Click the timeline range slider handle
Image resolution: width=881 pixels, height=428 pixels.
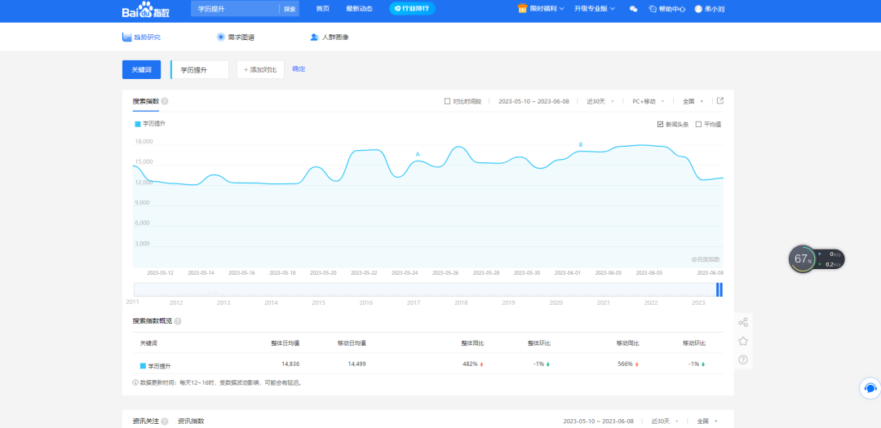tap(719, 290)
